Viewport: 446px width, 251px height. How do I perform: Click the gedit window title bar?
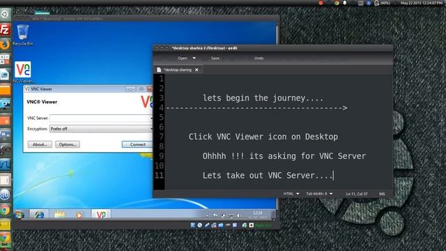tap(273, 48)
